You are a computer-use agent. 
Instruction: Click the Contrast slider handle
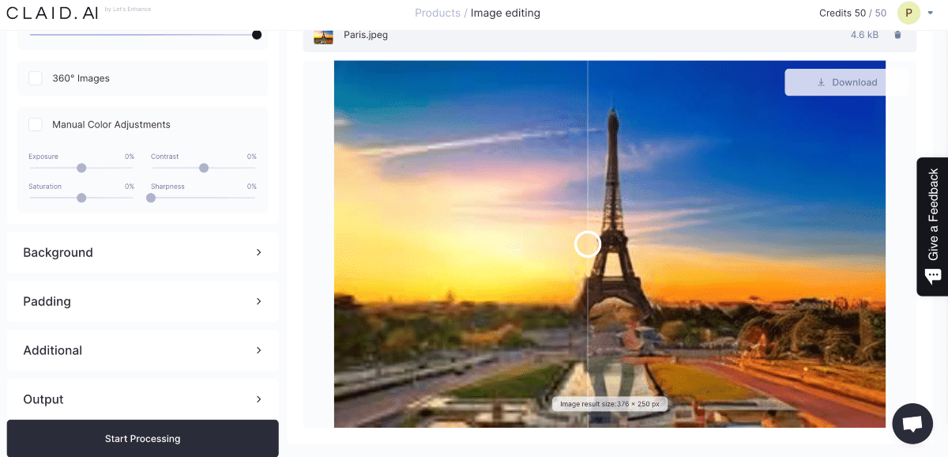(204, 168)
